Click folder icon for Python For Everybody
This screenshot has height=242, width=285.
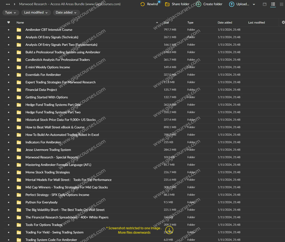[x=19, y=202]
